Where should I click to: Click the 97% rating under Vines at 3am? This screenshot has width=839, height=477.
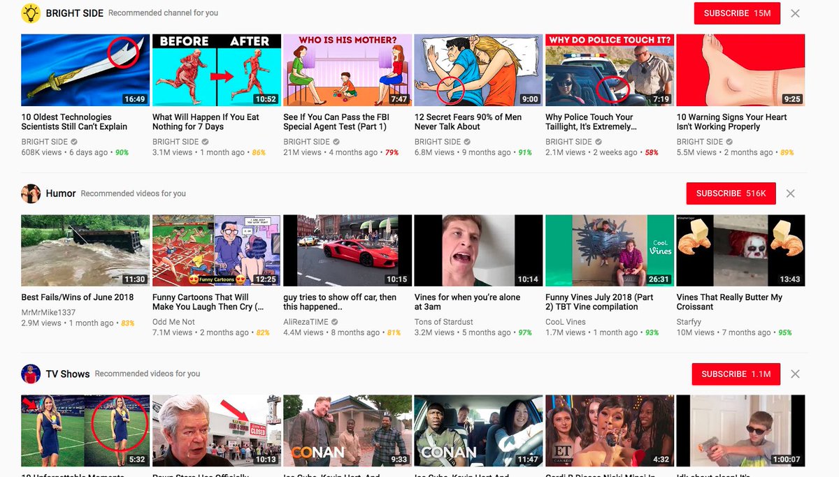pyautogui.click(x=525, y=333)
